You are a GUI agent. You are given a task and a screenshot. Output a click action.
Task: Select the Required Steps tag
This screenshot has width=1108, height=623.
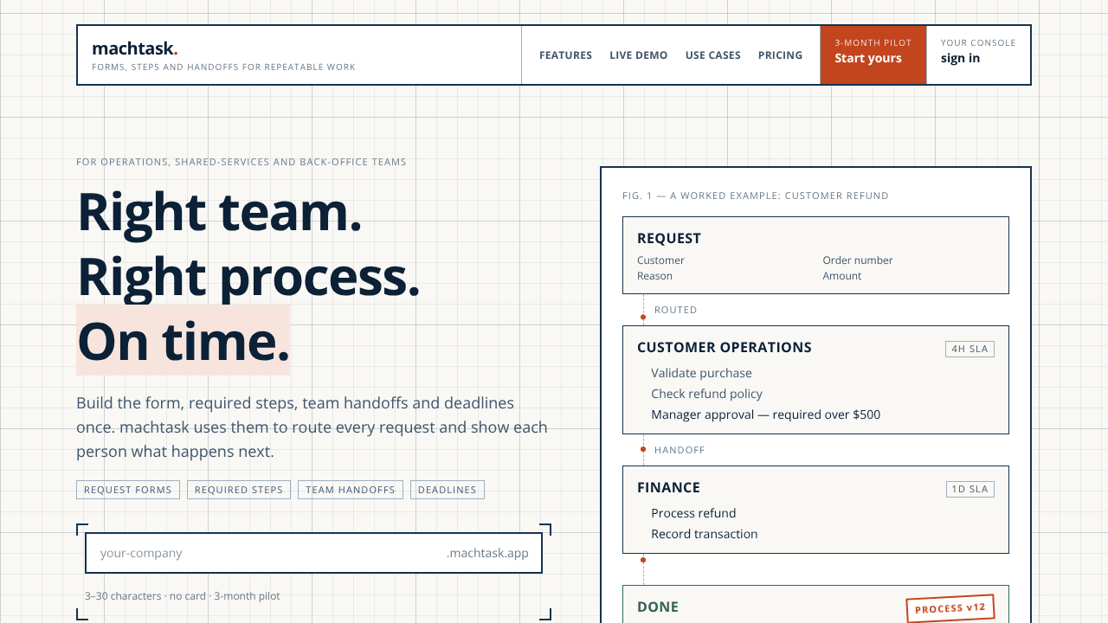click(x=239, y=490)
